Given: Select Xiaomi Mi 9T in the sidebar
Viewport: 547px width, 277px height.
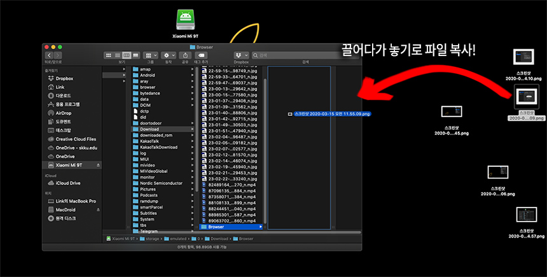Looking at the screenshot, I should click(x=69, y=165).
